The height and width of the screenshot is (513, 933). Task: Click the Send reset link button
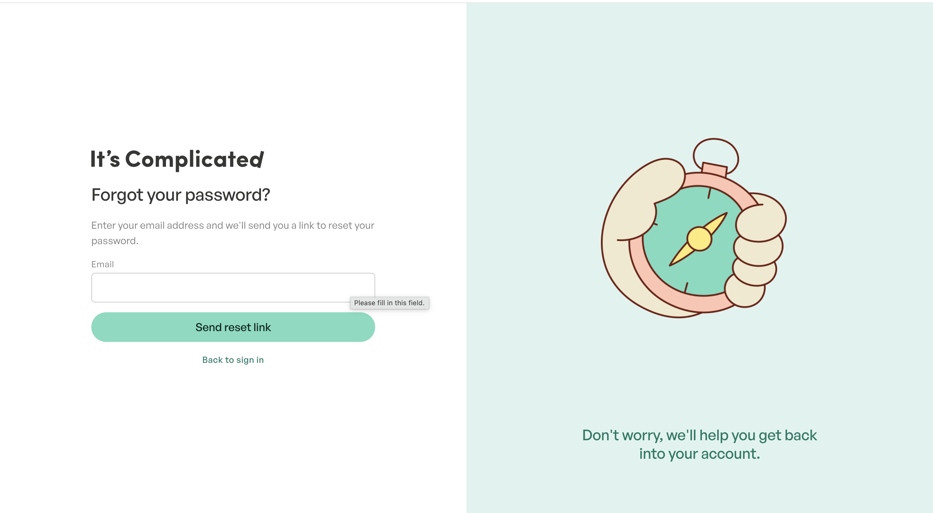click(233, 327)
